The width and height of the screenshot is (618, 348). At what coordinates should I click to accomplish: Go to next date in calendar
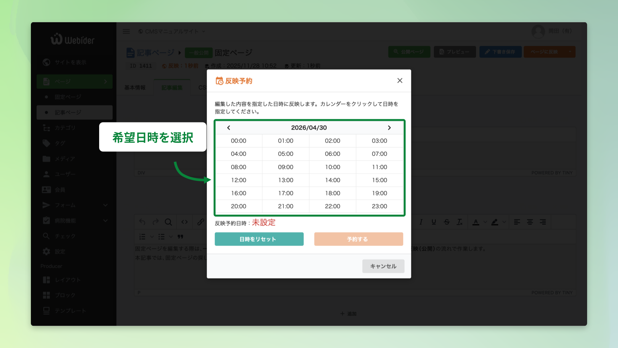(389, 128)
